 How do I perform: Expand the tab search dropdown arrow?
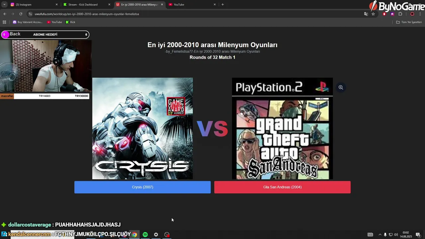4,5
